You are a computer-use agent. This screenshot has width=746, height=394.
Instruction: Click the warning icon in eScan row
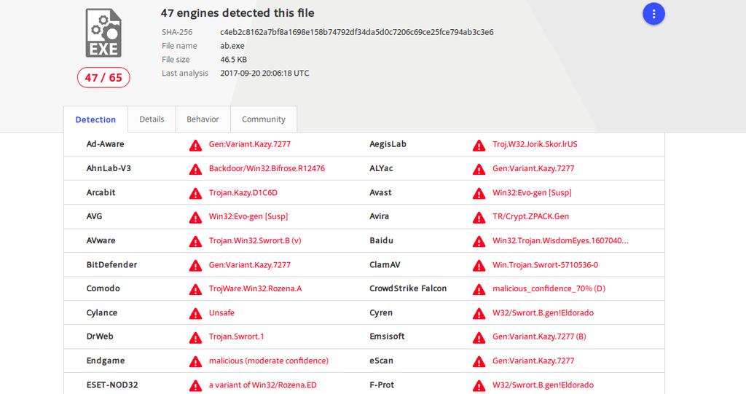(479, 362)
